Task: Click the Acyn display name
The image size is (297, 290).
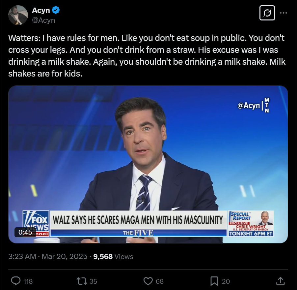Action: click(41, 10)
